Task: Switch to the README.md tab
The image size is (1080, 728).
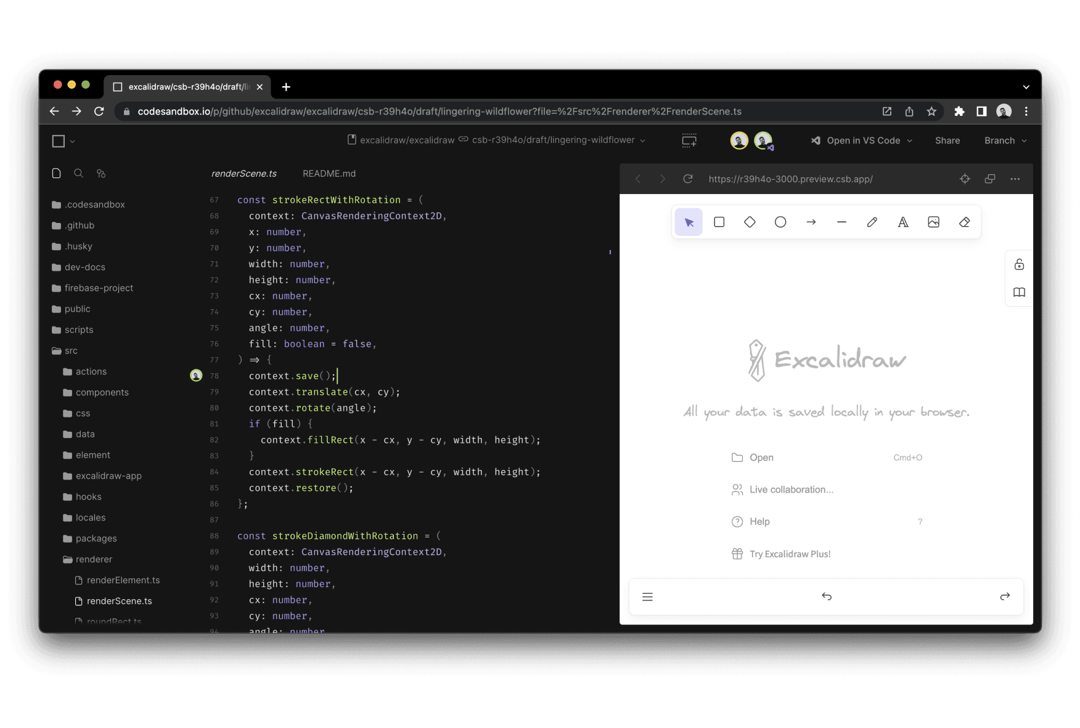Action: click(329, 173)
